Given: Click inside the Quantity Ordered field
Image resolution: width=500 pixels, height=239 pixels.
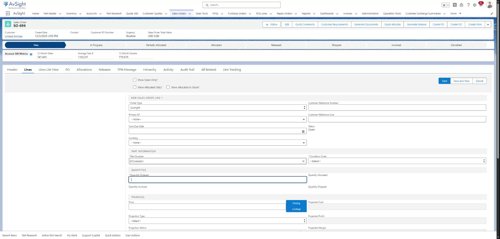Looking at the screenshot, I should [217, 180].
